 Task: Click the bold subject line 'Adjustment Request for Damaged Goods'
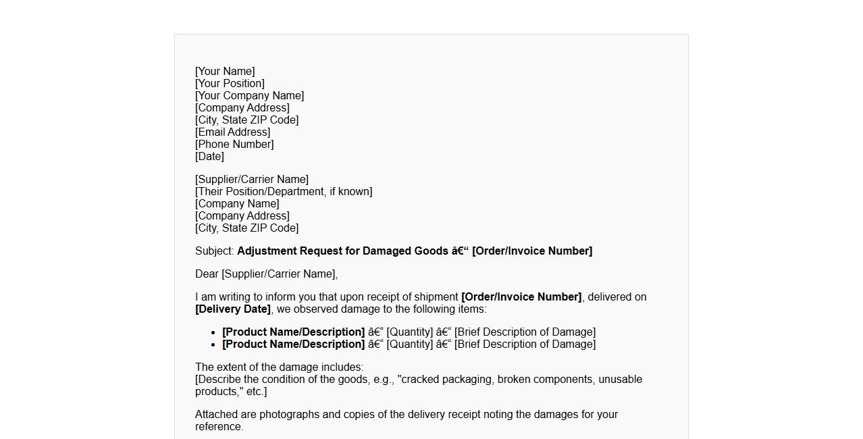coord(342,251)
